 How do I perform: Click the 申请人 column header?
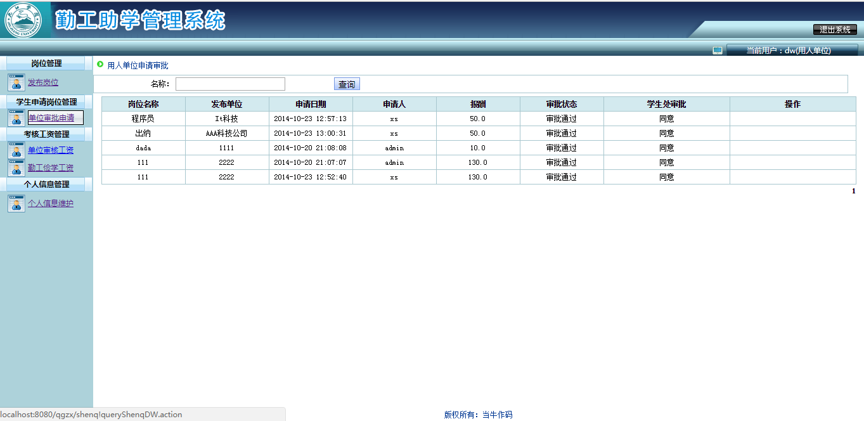pos(394,104)
